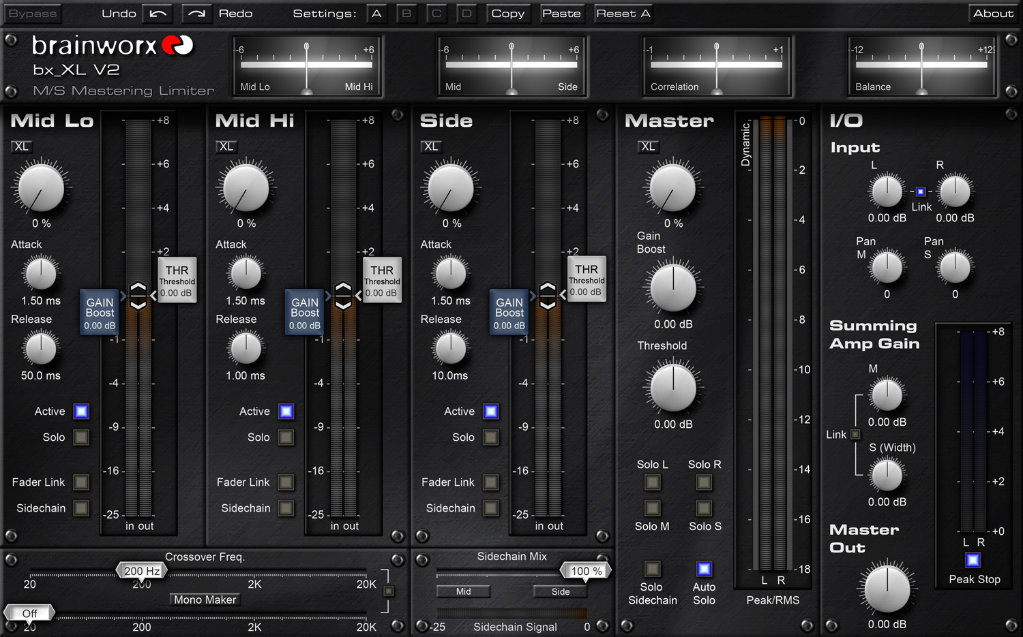The image size is (1023, 637).
Task: Click the Redo arrow icon
Action: 196,13
